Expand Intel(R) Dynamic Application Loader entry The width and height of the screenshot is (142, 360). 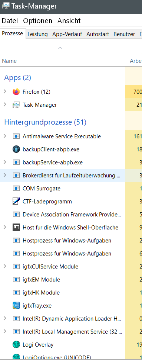pos(5,318)
